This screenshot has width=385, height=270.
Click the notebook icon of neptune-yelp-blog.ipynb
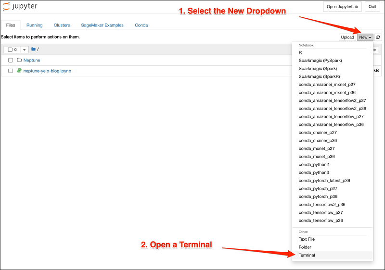click(19, 71)
